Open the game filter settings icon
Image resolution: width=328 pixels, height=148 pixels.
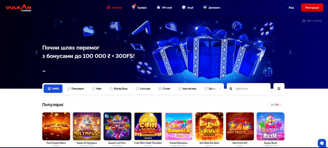point(279,89)
